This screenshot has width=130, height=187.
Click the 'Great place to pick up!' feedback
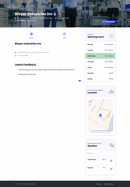click(27, 75)
